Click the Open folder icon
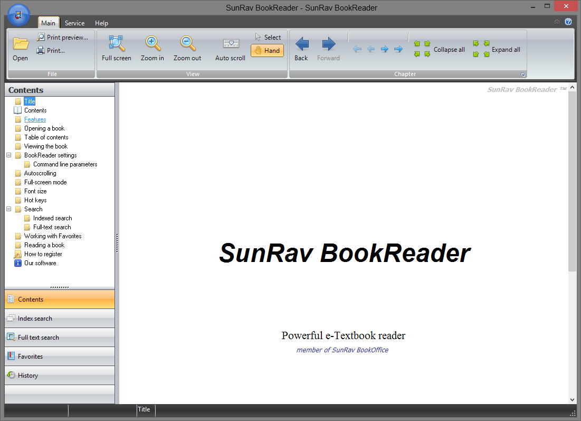 (21, 49)
